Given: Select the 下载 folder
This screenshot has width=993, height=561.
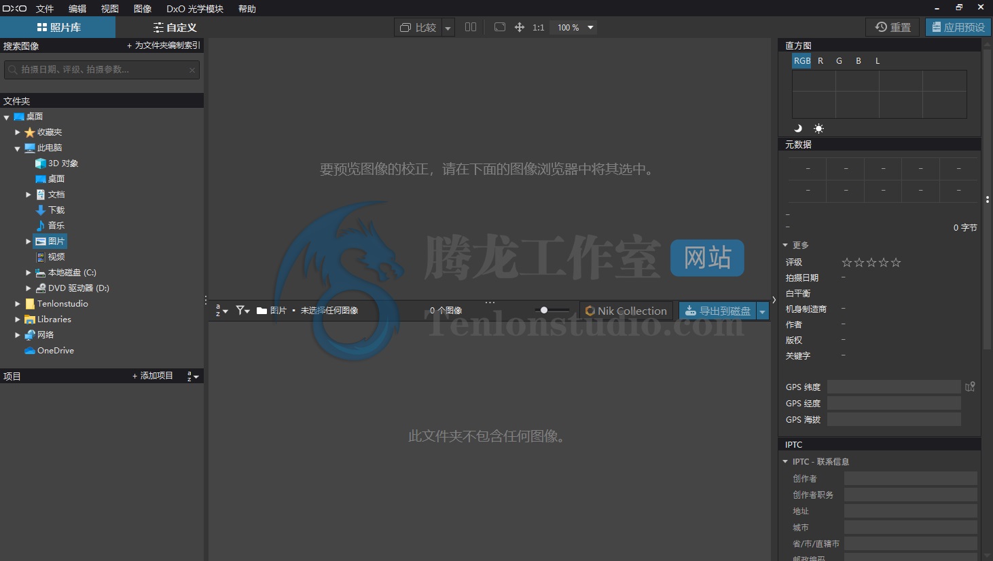Looking at the screenshot, I should point(50,210).
